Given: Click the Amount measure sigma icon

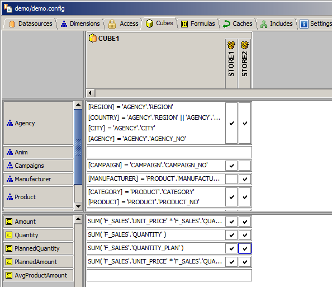Looking at the screenshot, I should (9, 222).
